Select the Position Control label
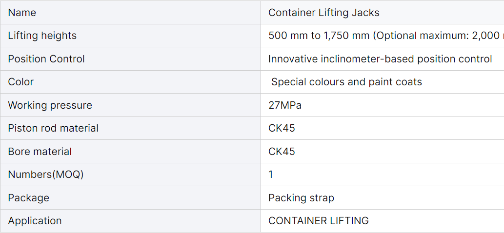504x233 pixels. (46, 58)
